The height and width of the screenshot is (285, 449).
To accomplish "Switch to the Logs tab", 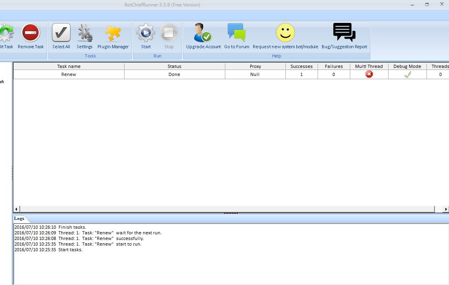I will pyautogui.click(x=19, y=219).
